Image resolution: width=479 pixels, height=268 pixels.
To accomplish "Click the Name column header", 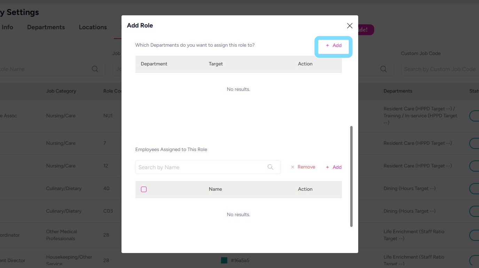I will (215, 189).
